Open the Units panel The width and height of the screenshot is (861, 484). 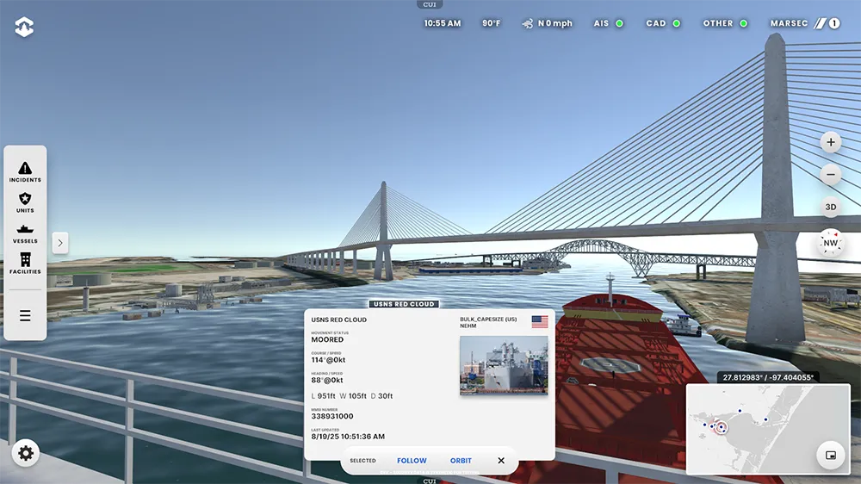25,202
